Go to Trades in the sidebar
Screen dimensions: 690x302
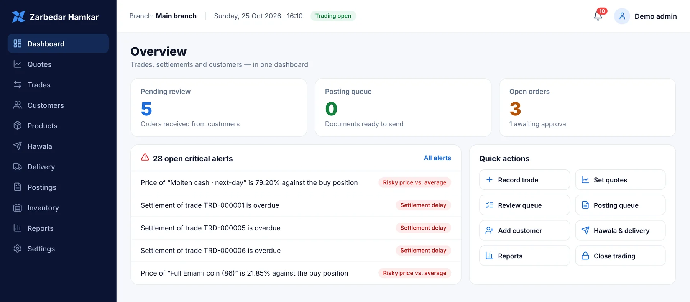point(58,85)
